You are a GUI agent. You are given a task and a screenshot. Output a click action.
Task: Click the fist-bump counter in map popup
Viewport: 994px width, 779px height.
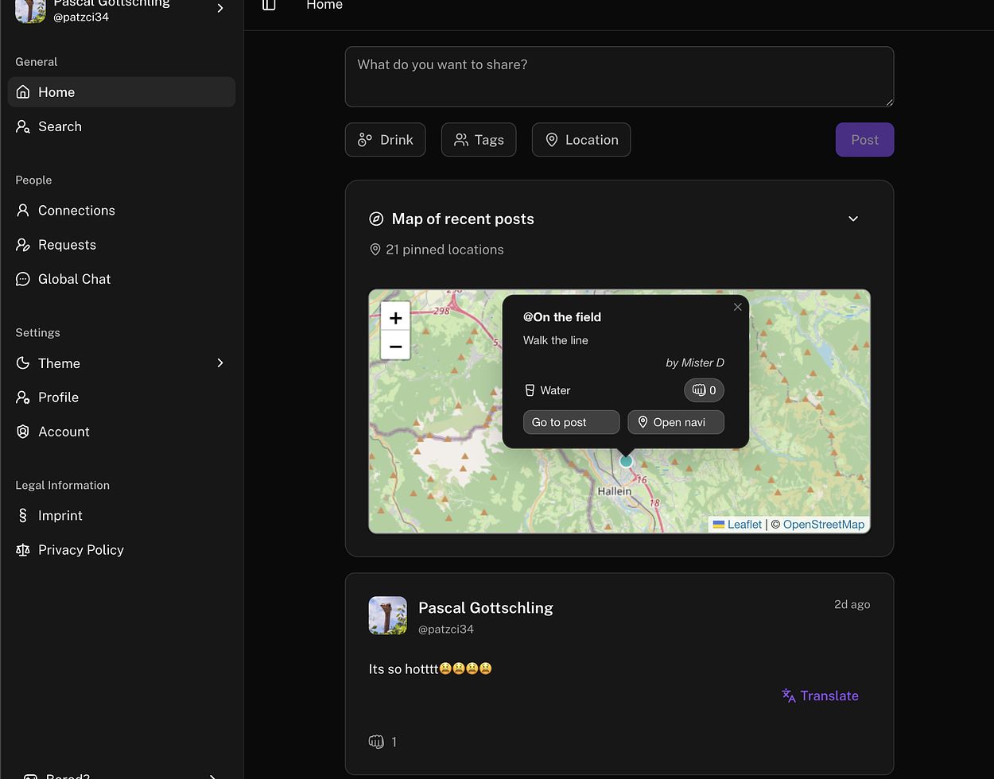click(x=704, y=390)
